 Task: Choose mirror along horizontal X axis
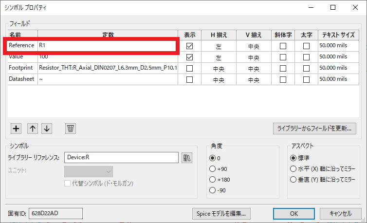tap(293, 168)
